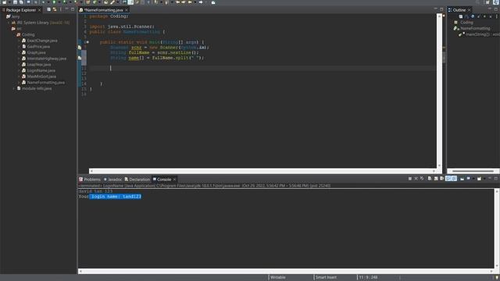Select main(String[]) method in the Outline
Screen dimensions: 500x281
(480, 34)
